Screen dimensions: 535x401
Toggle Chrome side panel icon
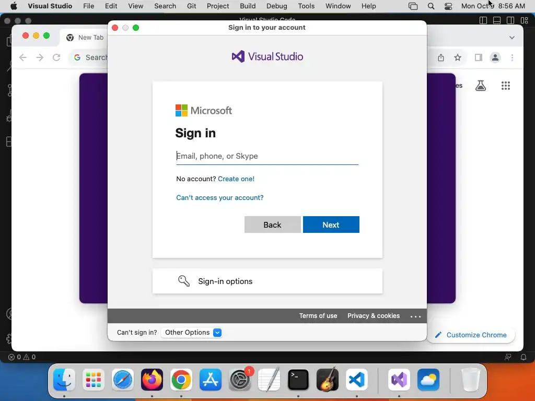tap(479, 57)
